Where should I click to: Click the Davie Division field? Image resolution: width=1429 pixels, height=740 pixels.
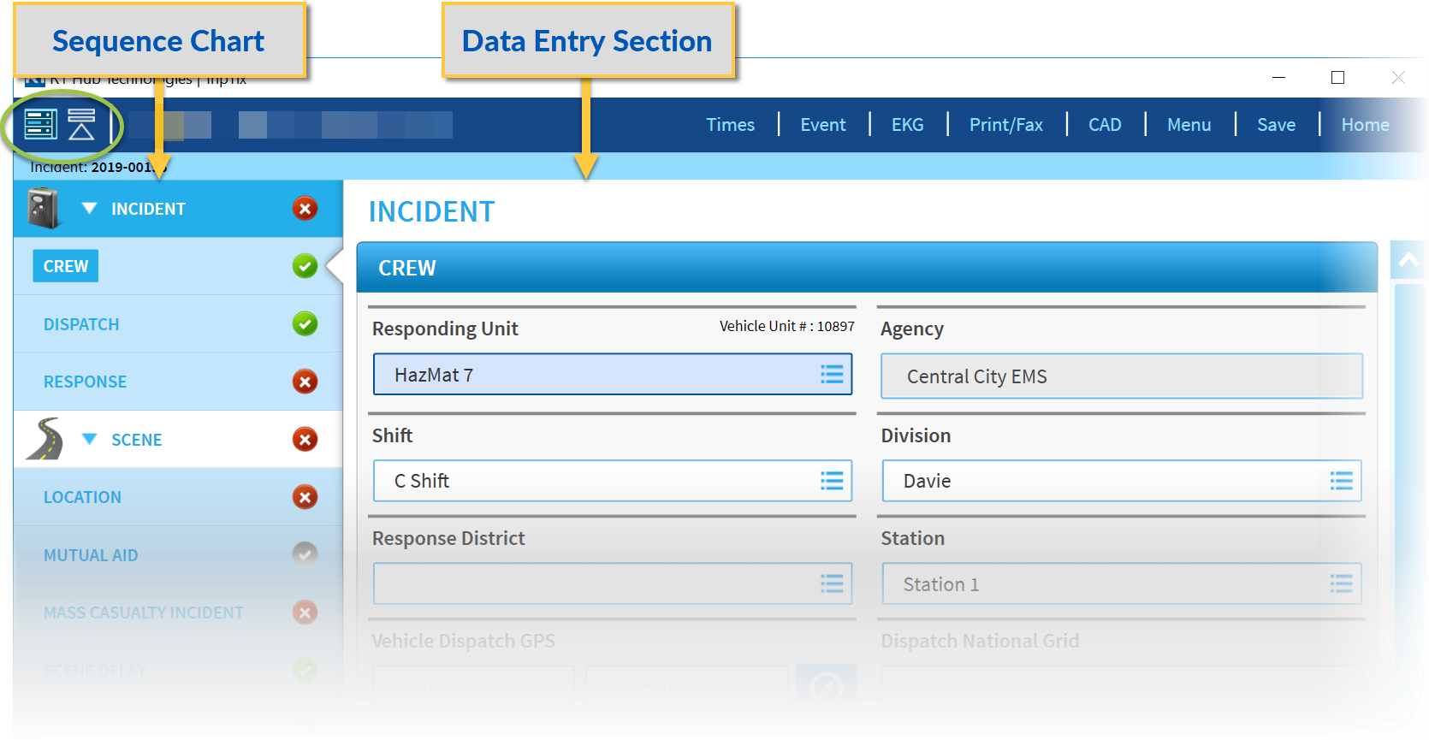pyautogui.click(x=1122, y=481)
